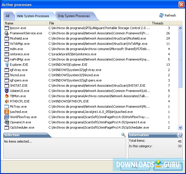Select the WorkFlowTray.exe name
This screenshot has width=186, height=174.
(x=23, y=117)
